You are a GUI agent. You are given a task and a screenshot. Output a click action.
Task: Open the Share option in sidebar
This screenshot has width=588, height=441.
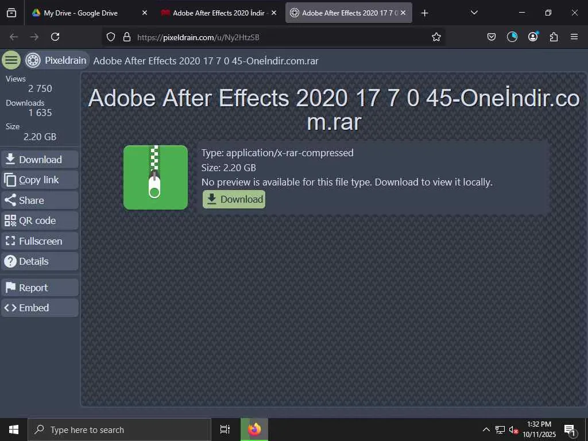pos(40,200)
